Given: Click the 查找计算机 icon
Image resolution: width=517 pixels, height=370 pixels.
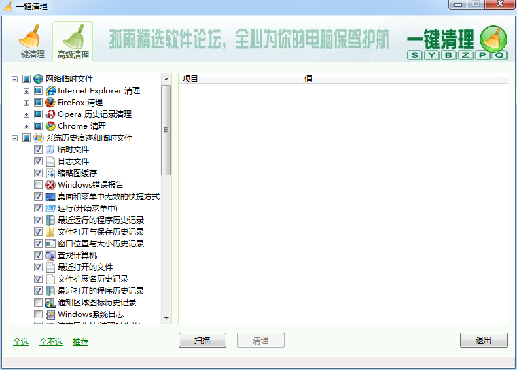Looking at the screenshot, I should 50,256.
